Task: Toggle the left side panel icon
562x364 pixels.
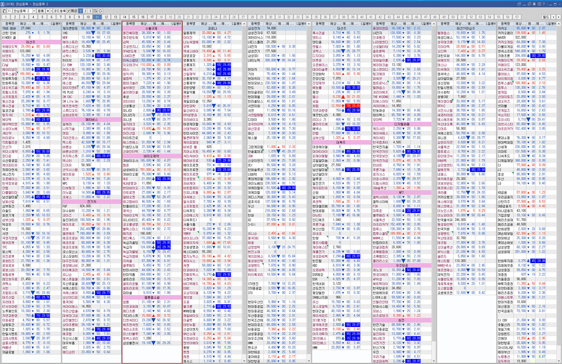Action: pos(4,11)
